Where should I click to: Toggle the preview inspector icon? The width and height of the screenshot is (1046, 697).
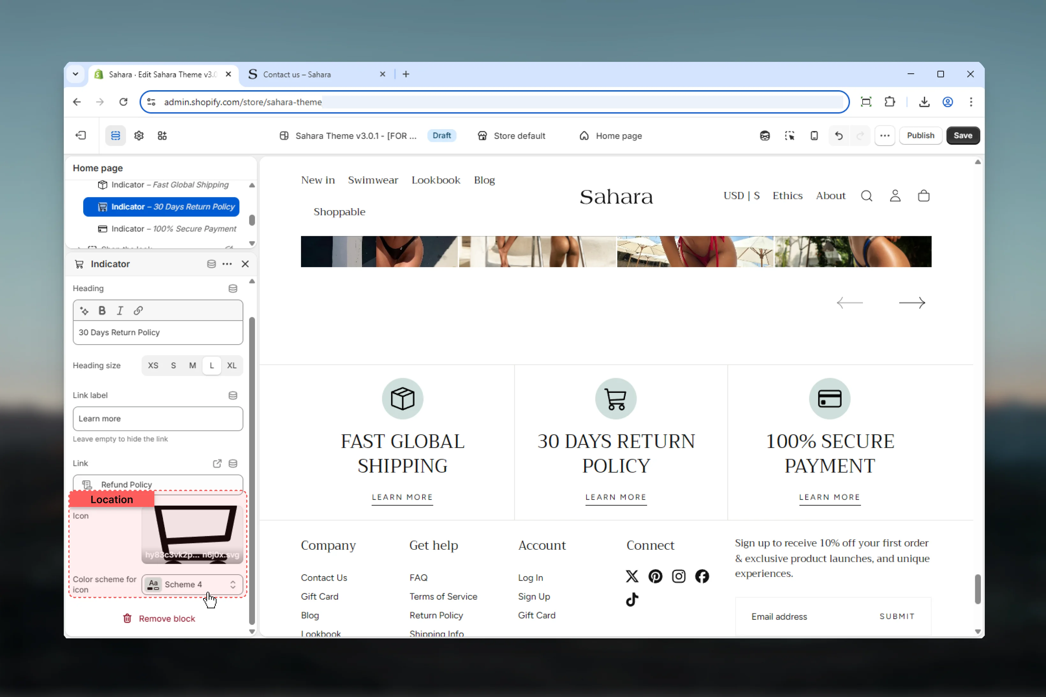pos(790,136)
